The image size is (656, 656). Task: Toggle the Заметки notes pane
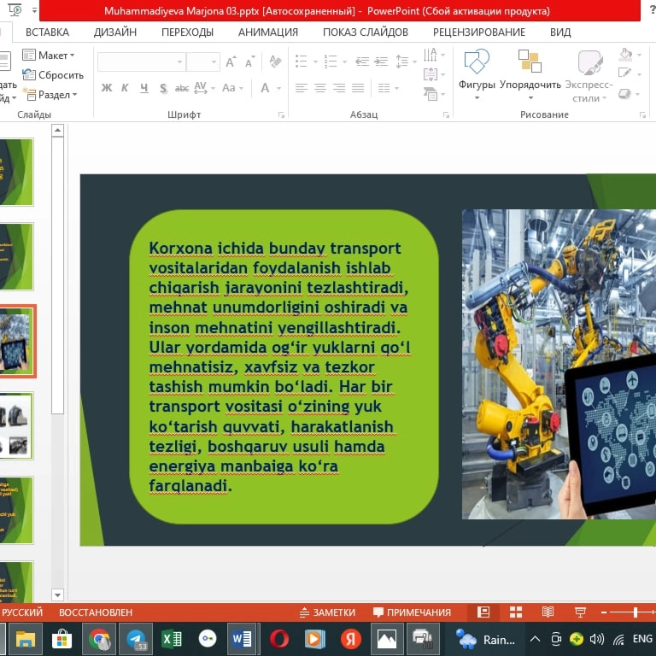point(327,612)
